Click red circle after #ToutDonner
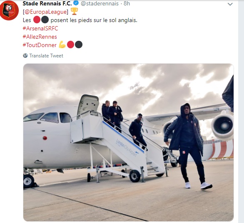The image size is (244, 223). coord(70,45)
